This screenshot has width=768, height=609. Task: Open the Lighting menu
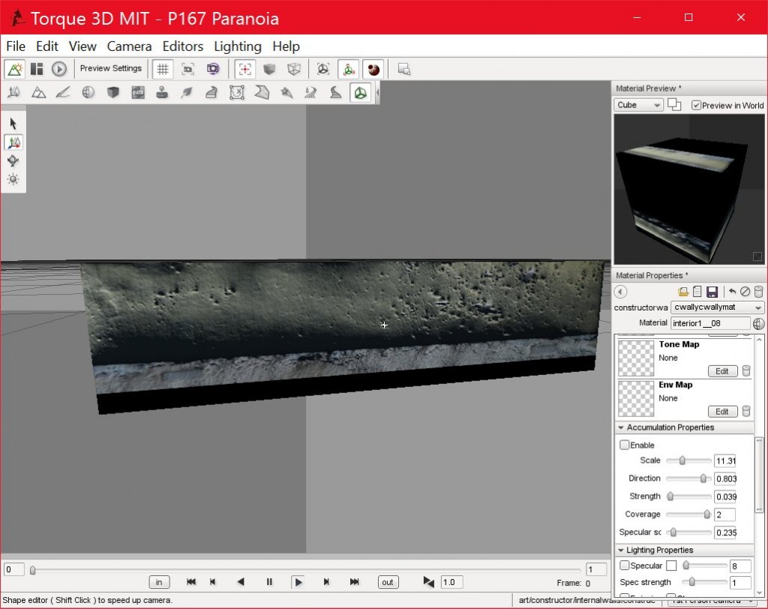pyautogui.click(x=238, y=46)
